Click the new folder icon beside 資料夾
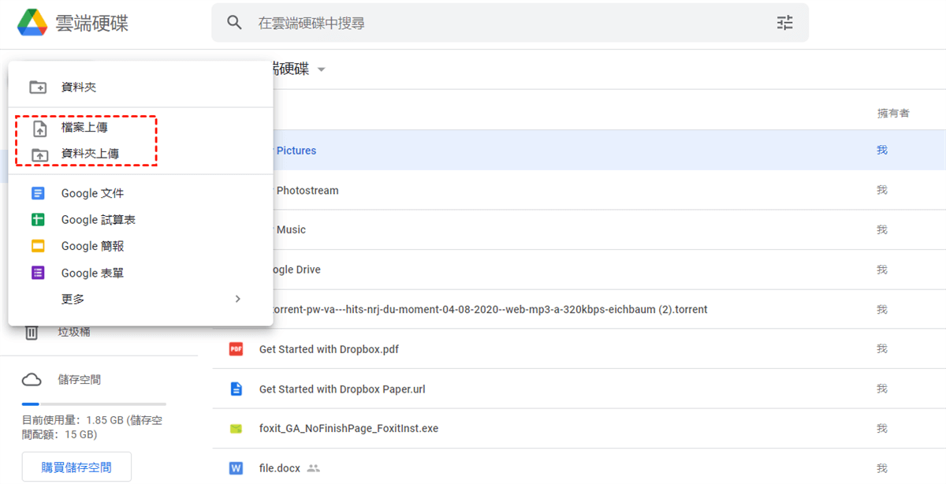The width and height of the screenshot is (946, 484). click(38, 87)
